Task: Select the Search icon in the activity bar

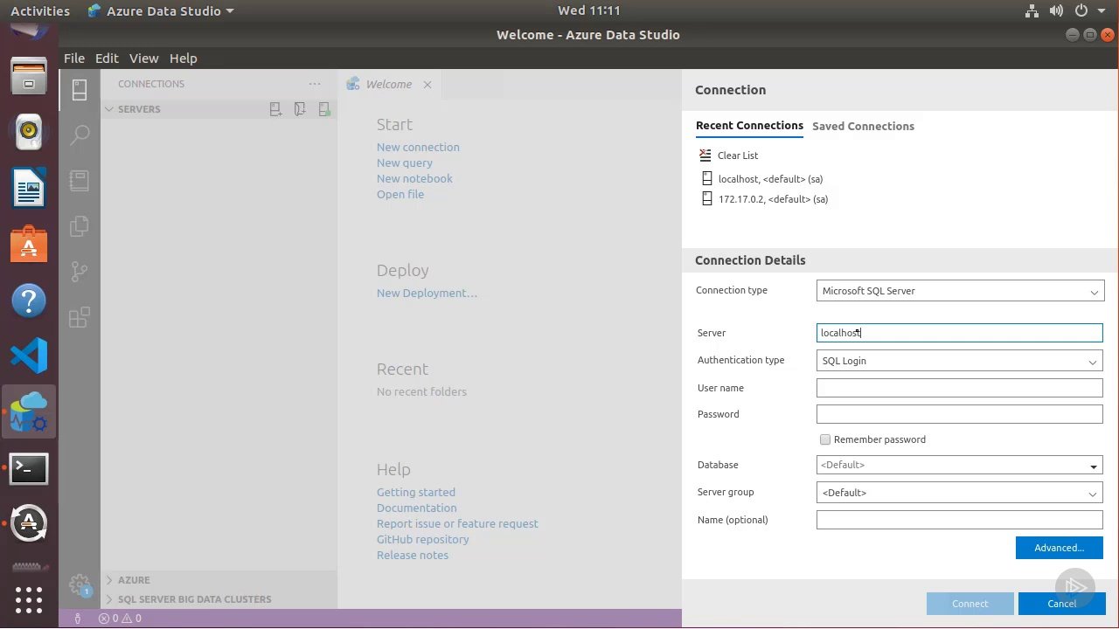Action: click(80, 135)
